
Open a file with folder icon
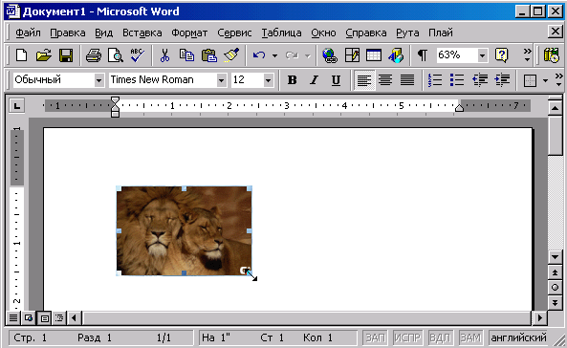click(44, 55)
